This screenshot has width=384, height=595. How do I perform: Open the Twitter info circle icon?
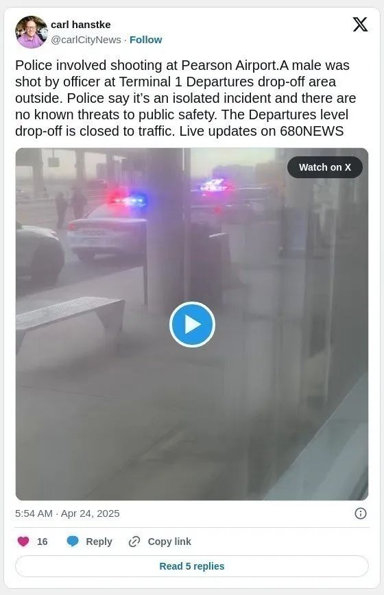[x=360, y=513]
